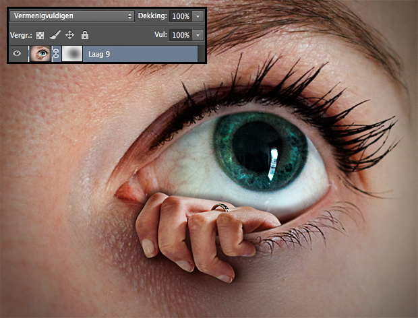Open the Dekking opacity slider arrow
418x318 pixels.
click(x=198, y=16)
